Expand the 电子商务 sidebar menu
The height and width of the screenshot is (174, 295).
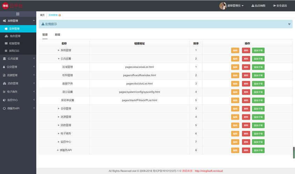(x=18, y=92)
